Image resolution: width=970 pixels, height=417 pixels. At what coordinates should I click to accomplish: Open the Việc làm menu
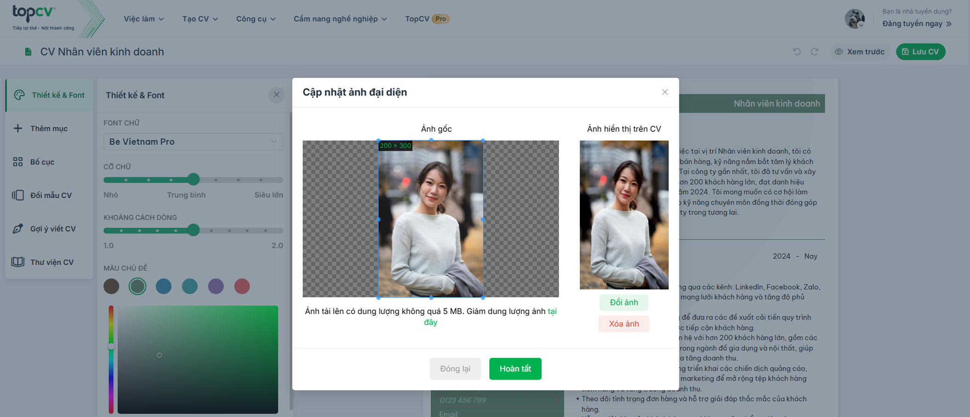click(x=144, y=19)
